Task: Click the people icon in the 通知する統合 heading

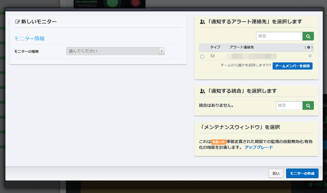Action: pos(202,91)
